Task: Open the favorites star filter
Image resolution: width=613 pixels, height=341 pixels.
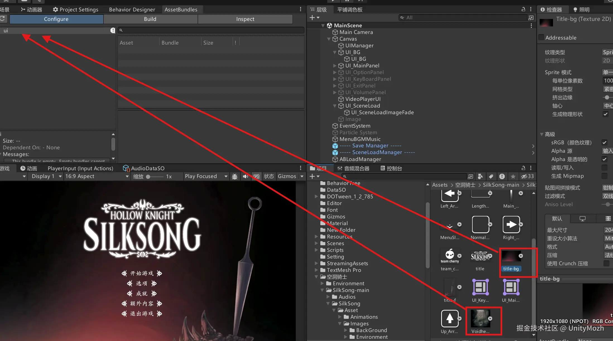Action: pyautogui.click(x=513, y=176)
